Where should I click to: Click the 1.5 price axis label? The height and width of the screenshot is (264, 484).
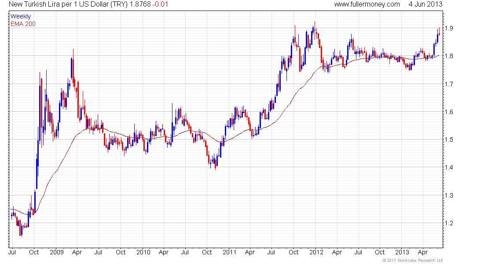click(449, 139)
